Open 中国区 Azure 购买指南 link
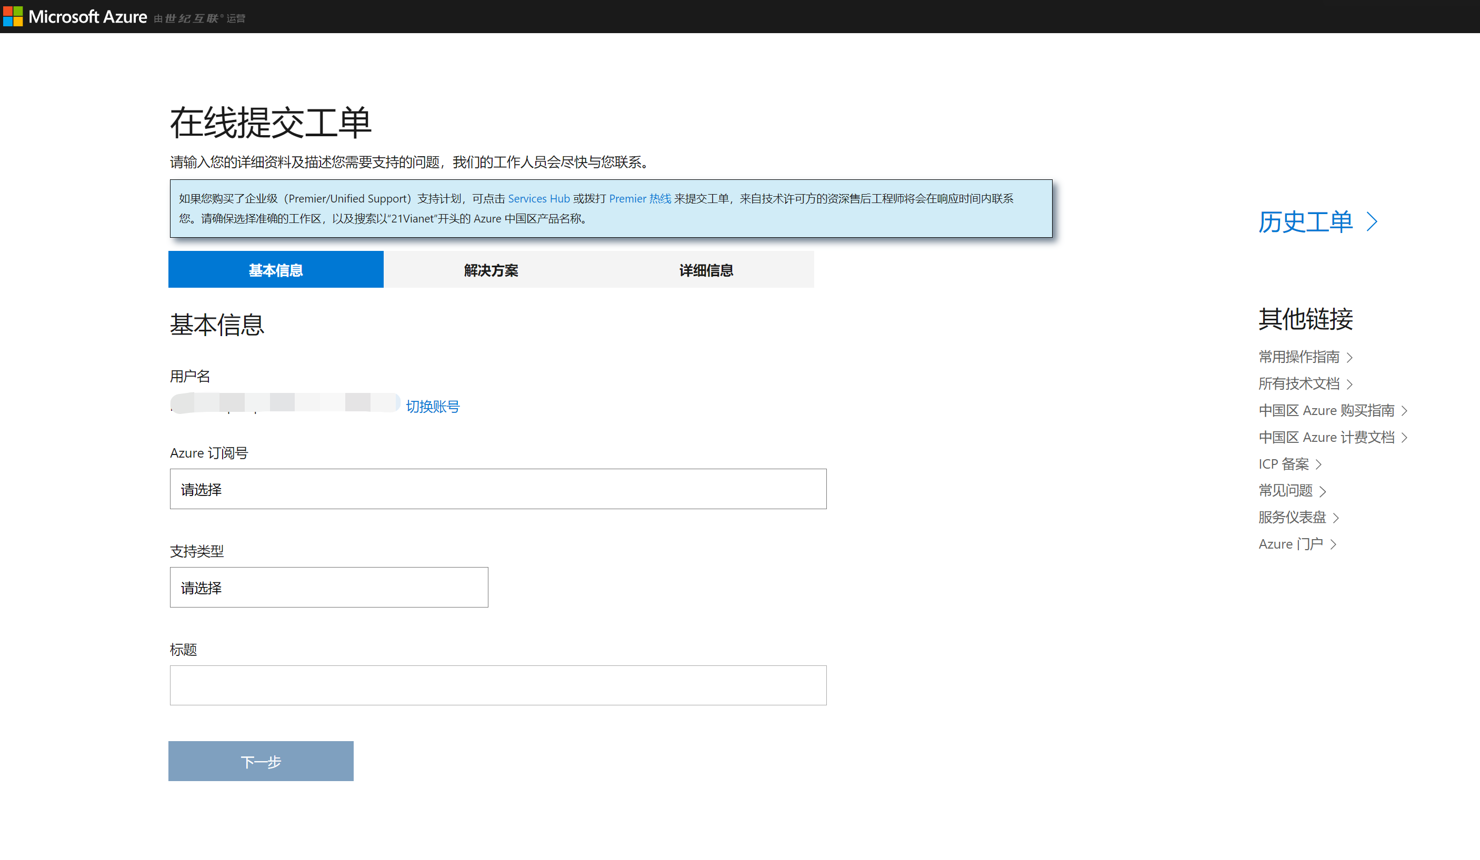 [1326, 410]
